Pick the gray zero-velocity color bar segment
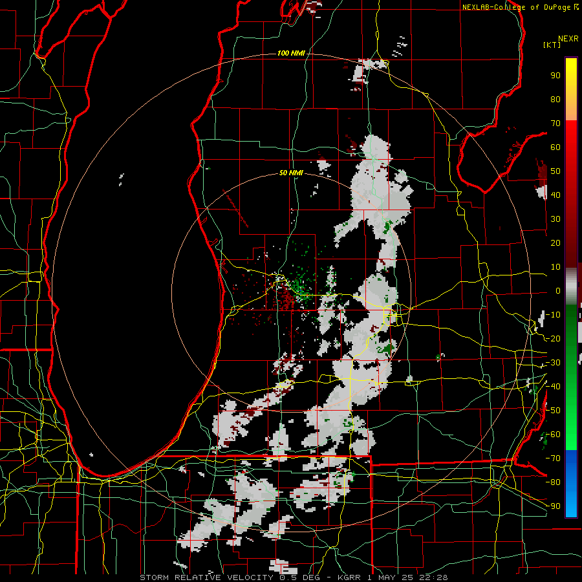The image size is (582, 582). pyautogui.click(x=571, y=286)
